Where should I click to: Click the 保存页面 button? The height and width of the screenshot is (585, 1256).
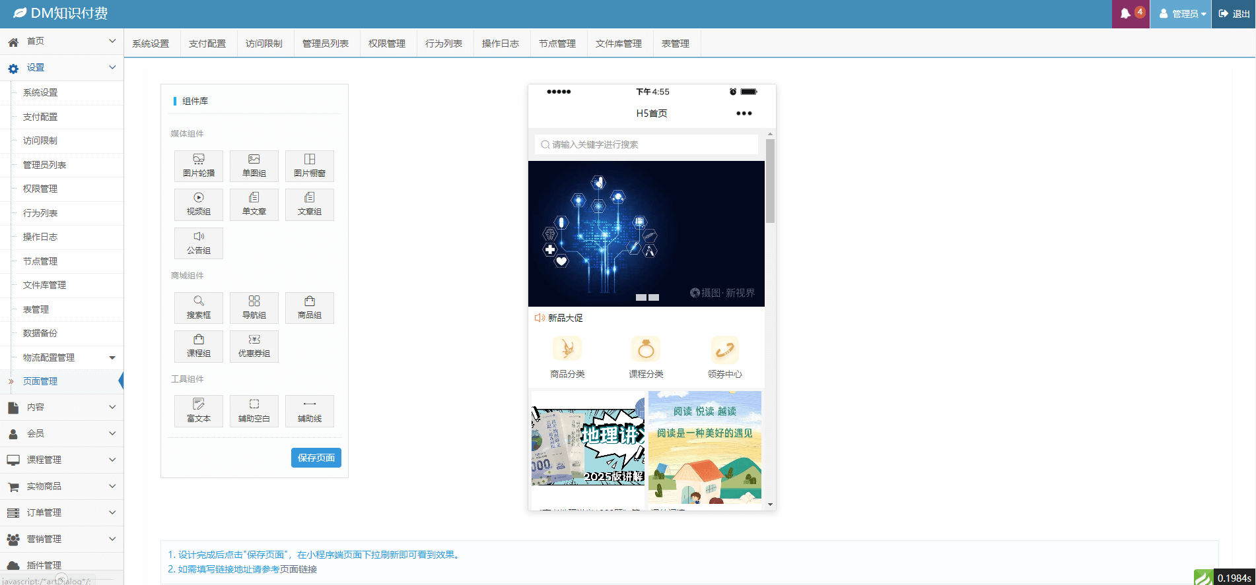pos(316,458)
